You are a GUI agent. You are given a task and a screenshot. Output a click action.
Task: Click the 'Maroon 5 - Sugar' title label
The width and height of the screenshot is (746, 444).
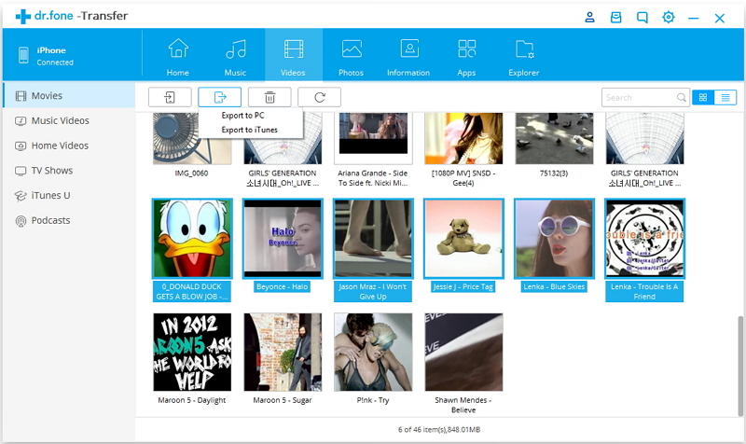(283, 400)
